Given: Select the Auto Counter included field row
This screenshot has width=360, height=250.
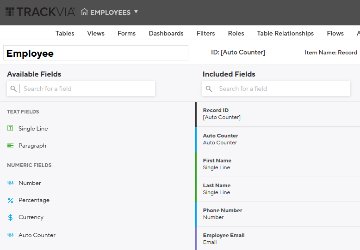Looking at the screenshot, I should (278, 139).
